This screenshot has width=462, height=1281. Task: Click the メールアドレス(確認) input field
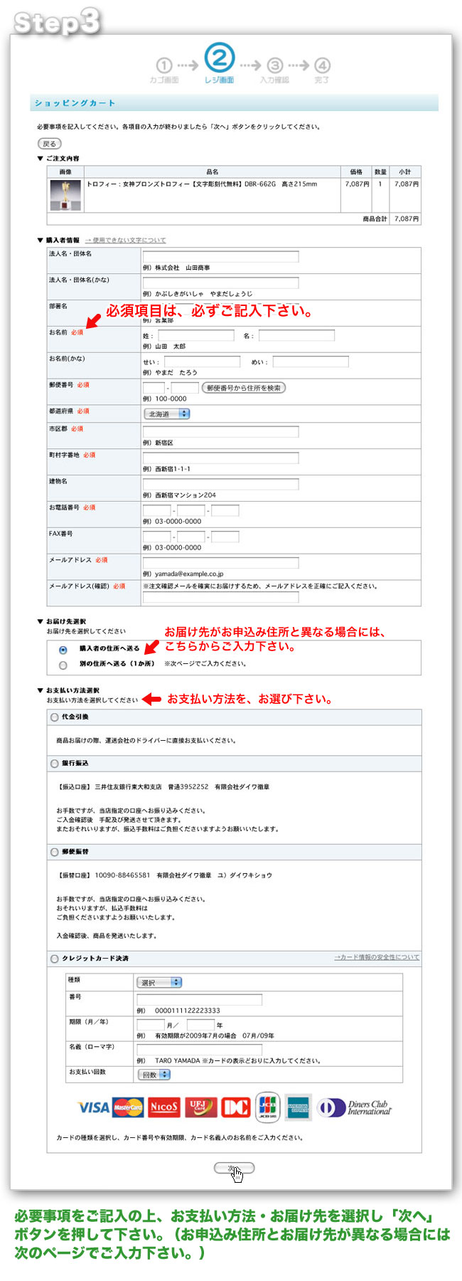click(220, 599)
